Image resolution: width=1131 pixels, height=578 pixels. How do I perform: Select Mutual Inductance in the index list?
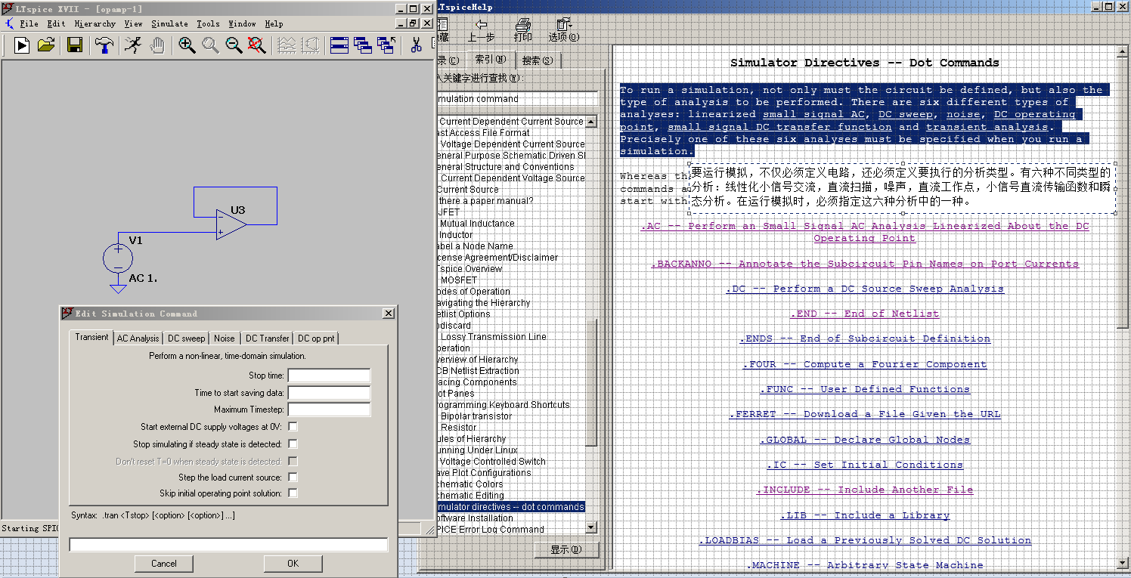coord(477,224)
